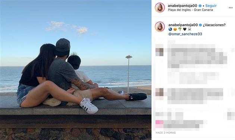Follow the account with the Seguir button

pyautogui.click(x=211, y=6)
